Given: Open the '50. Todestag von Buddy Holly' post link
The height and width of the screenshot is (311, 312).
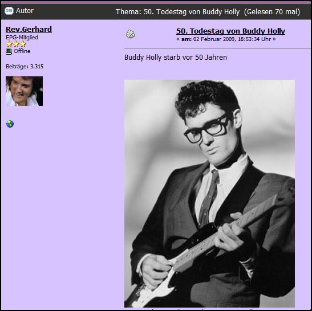Looking at the screenshot, I should point(230,31).
